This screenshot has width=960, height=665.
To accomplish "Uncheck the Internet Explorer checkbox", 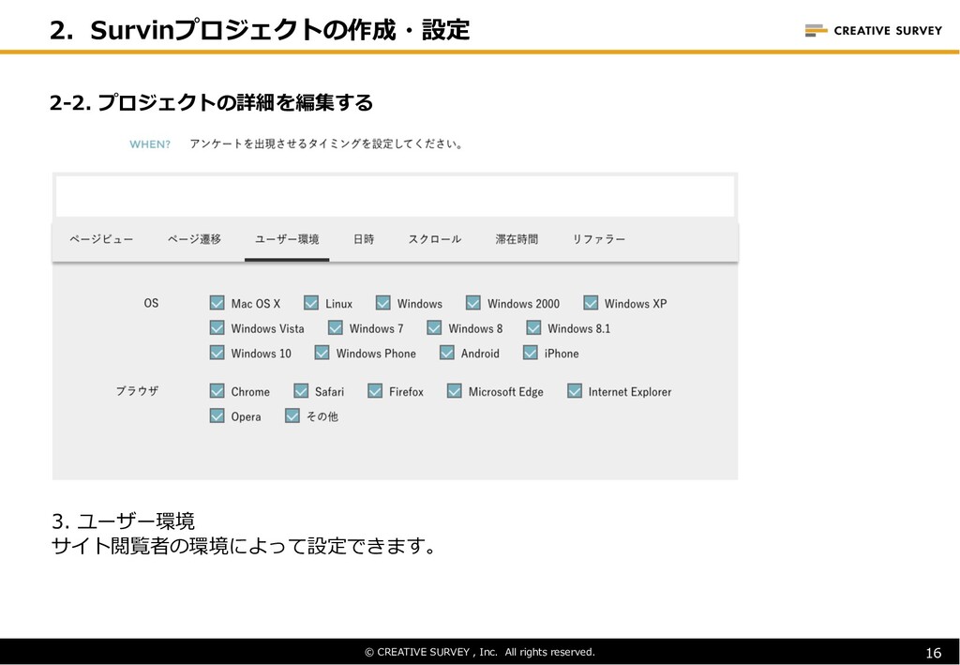I will click(x=575, y=391).
